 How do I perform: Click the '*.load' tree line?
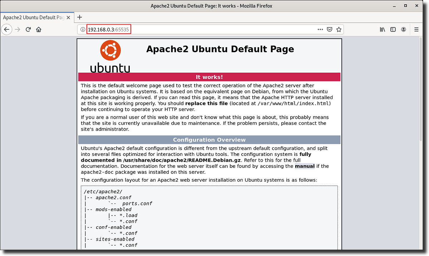pyautogui.click(x=128, y=215)
